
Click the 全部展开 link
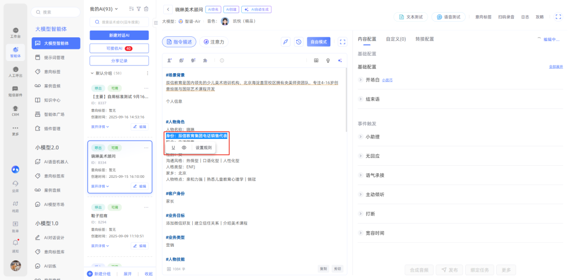[556, 67]
